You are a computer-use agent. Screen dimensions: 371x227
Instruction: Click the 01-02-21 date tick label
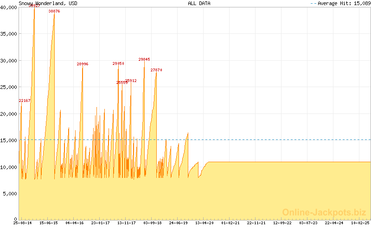point(230,223)
